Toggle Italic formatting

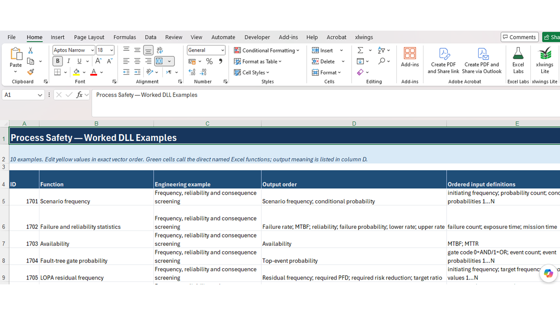point(68,61)
